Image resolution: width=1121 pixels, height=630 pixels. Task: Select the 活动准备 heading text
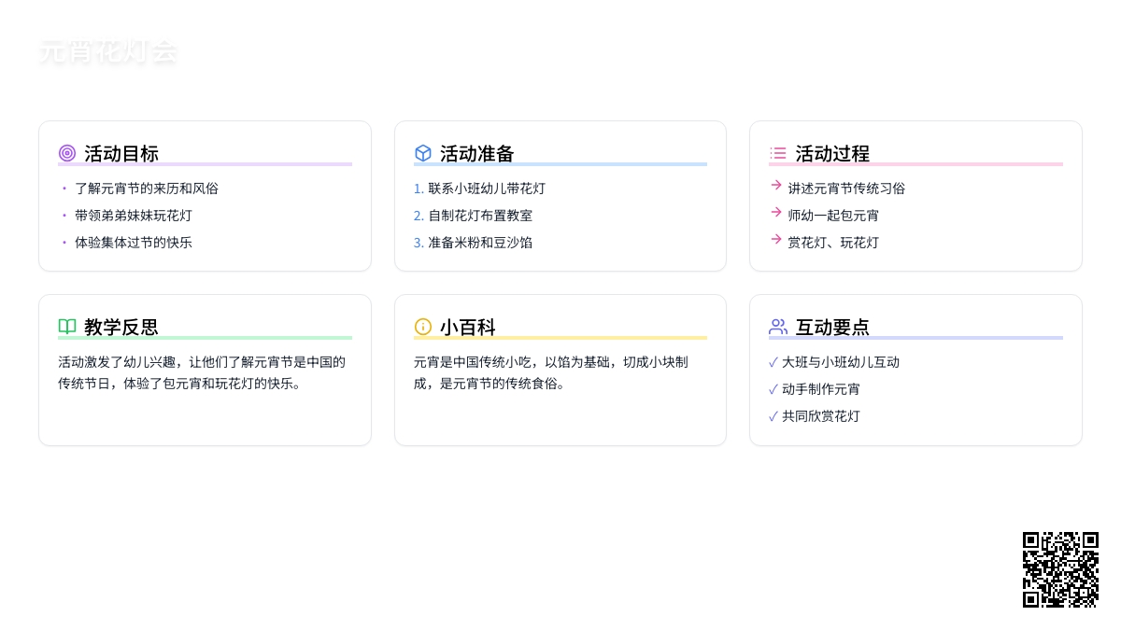point(477,153)
